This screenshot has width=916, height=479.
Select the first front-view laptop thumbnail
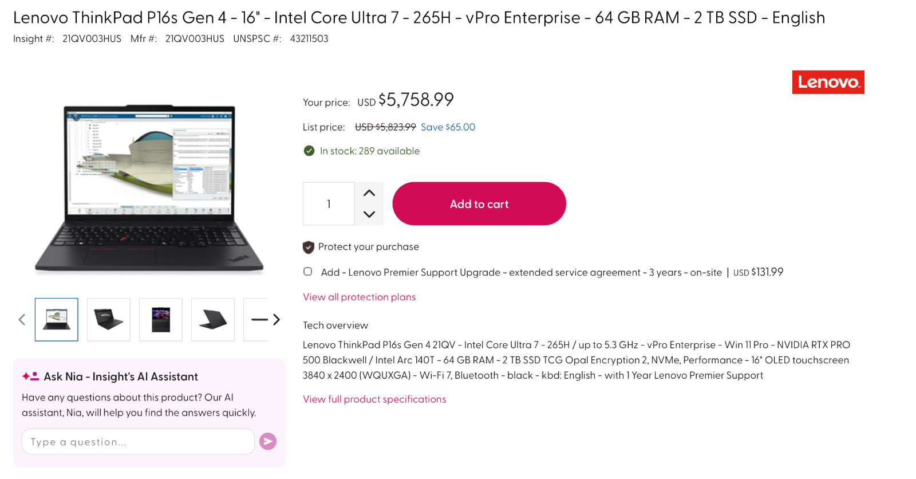pyautogui.click(x=57, y=319)
